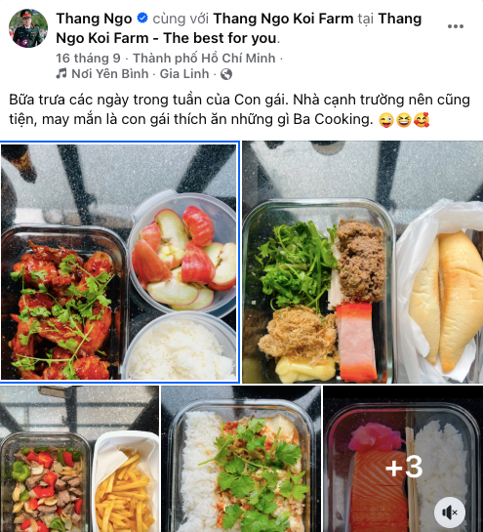The width and height of the screenshot is (483, 532).
Task: Open the location Thang Ngo Koi Farm - The best for you
Action: click(239, 28)
